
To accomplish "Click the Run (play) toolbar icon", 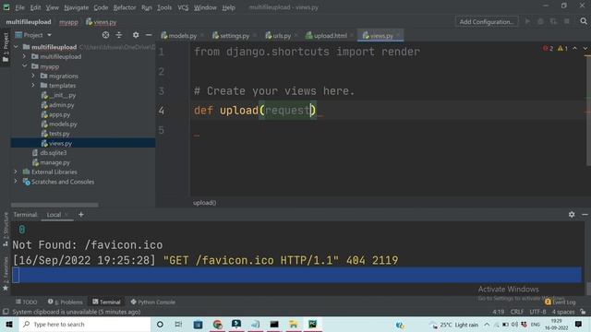I will click(527, 21).
